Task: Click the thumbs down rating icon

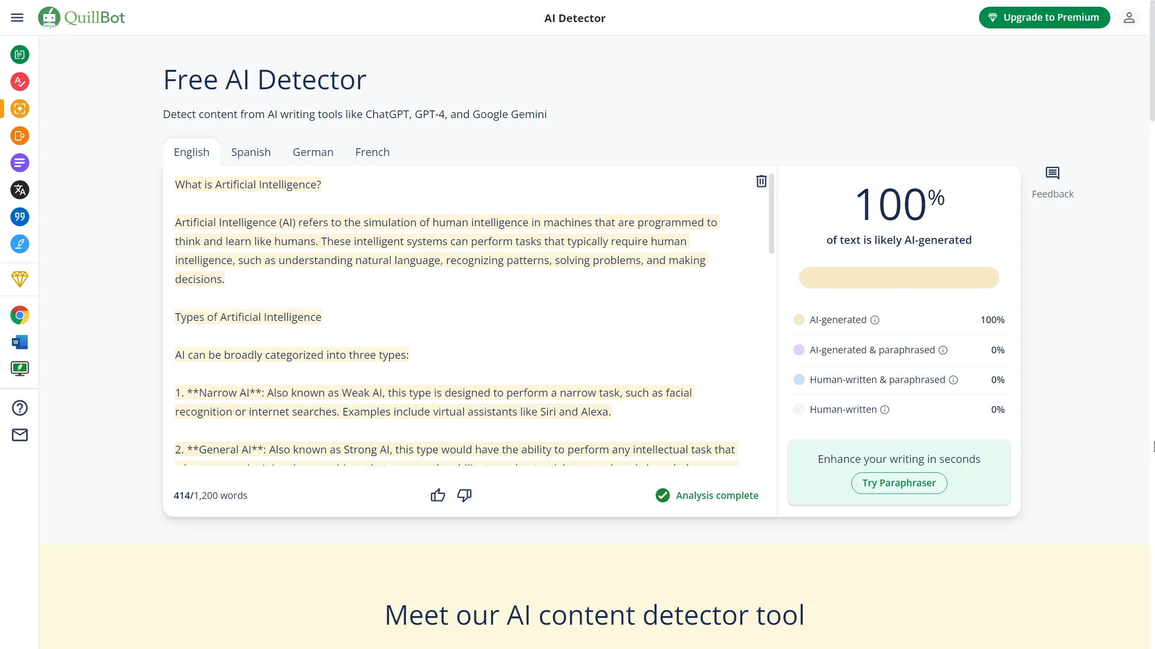Action: pyautogui.click(x=464, y=495)
